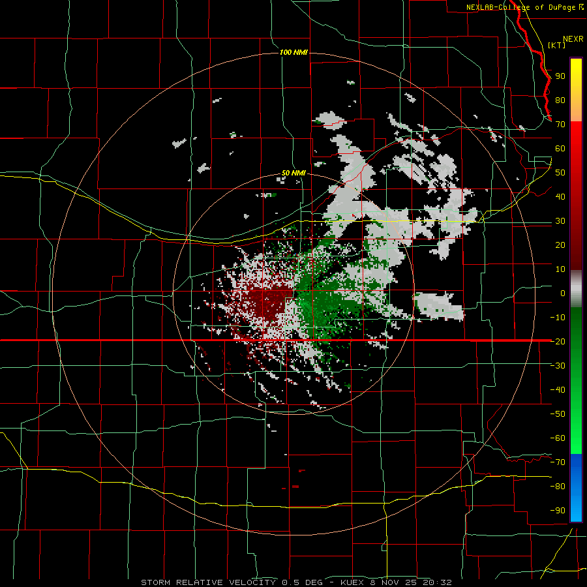Click the NEXLAB-College of DuPage title text
The width and height of the screenshot is (587, 587).
pos(522,7)
